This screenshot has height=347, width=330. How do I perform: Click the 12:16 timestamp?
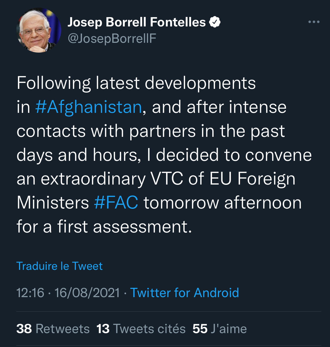pos(30,293)
